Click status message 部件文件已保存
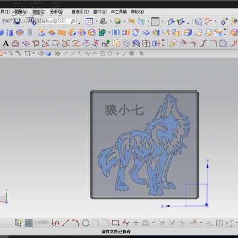Viewport: 238px width, 238px height. pos(116,231)
